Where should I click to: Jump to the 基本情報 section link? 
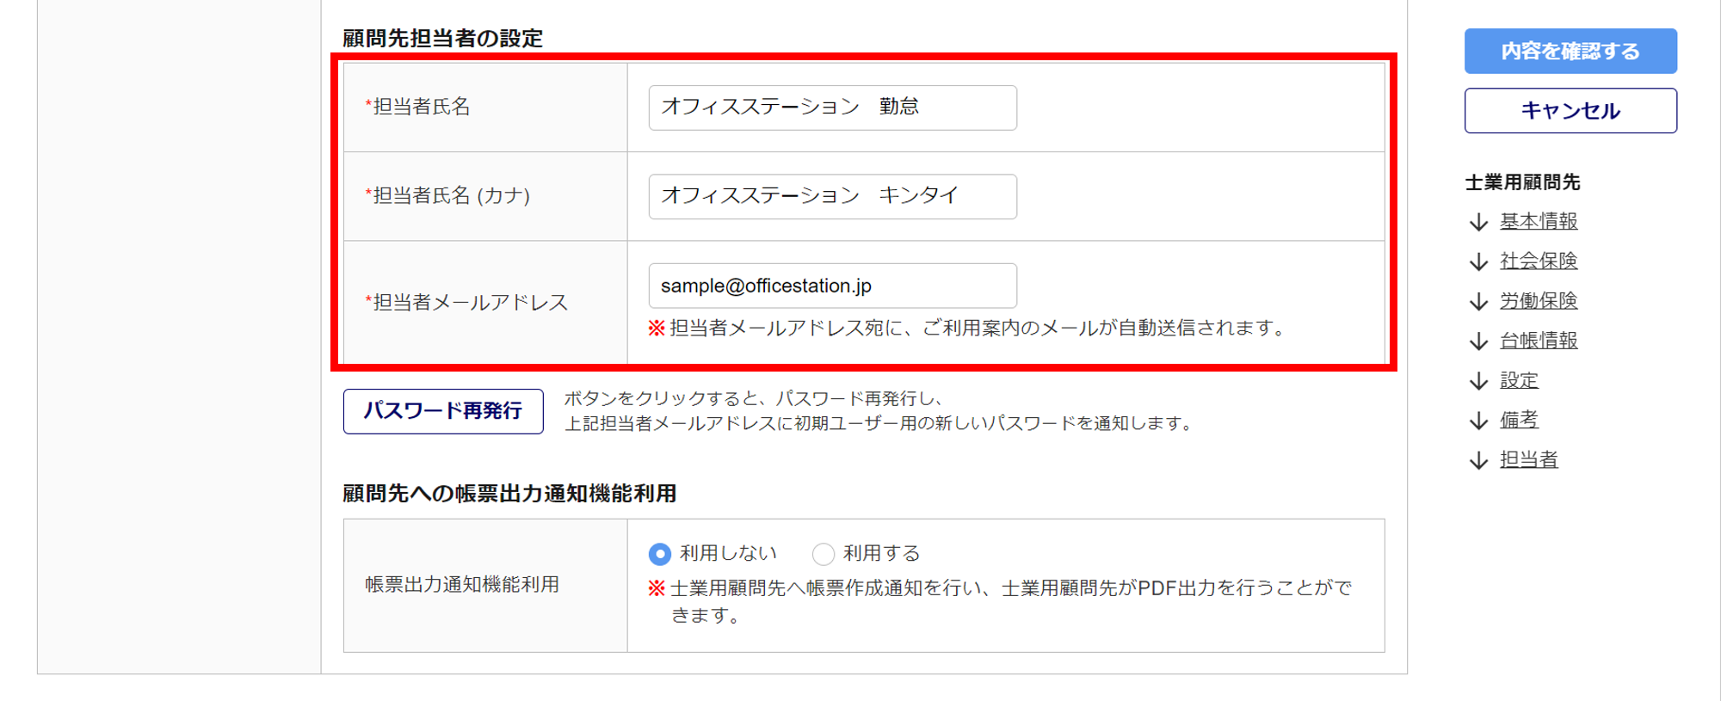pos(1539,221)
